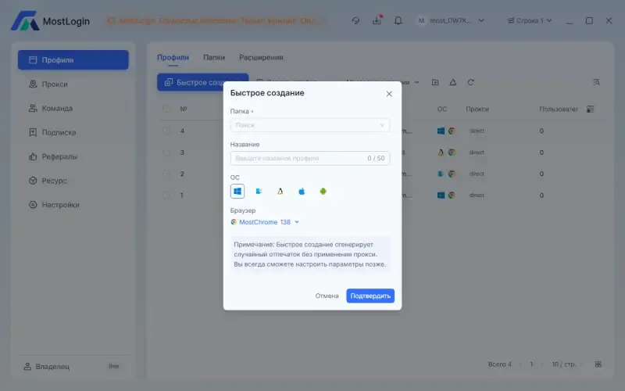
Task: Click the previous page arrow
Action: (x=520, y=364)
